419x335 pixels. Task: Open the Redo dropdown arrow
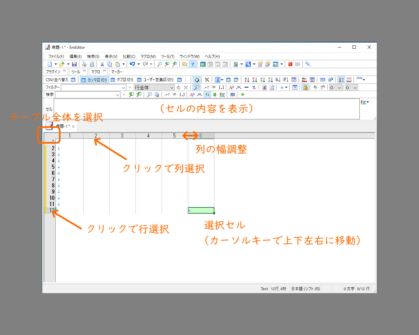pyautogui.click(x=152, y=64)
